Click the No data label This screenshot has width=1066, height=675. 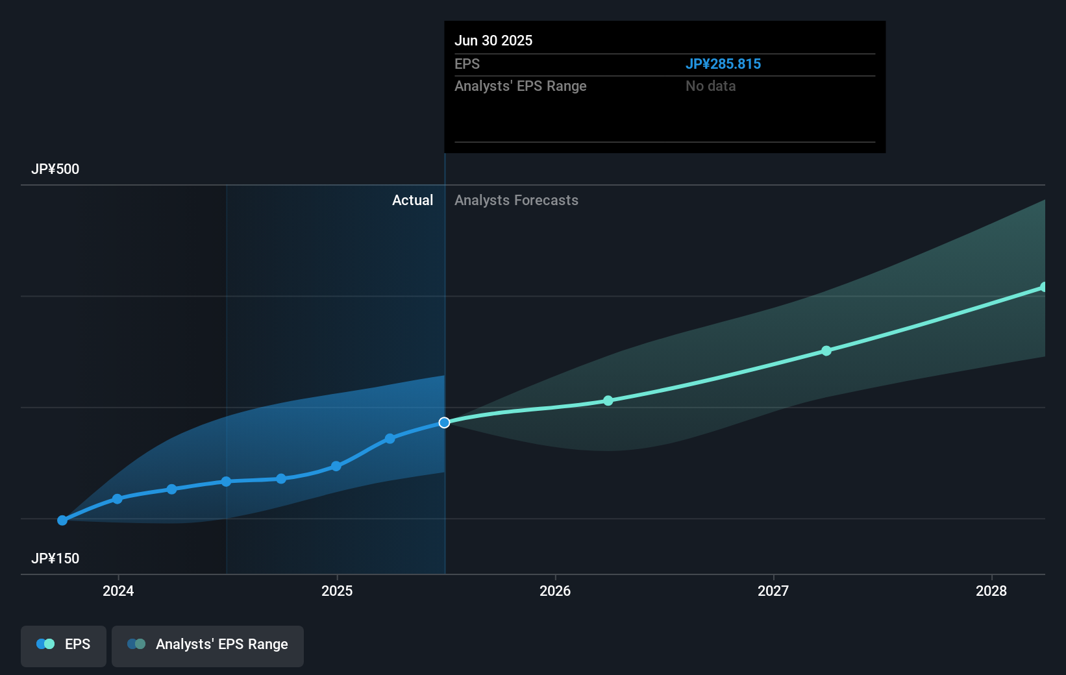[x=710, y=86]
